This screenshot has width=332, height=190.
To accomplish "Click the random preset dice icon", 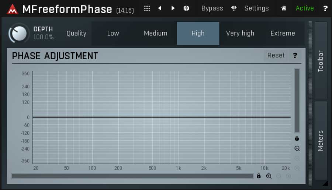I will (x=186, y=8).
